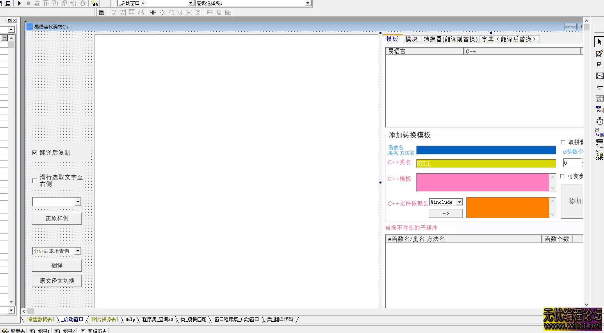
Task: Open the 分词后本地查询 dropdown
Action: [78, 251]
